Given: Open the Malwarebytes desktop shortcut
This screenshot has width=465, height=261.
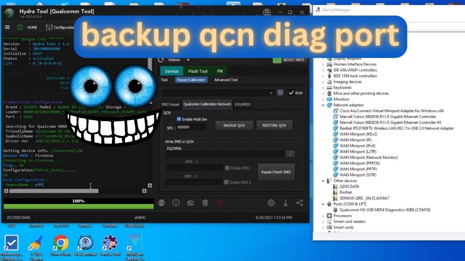Looking at the screenshot, I should (x=11, y=248).
